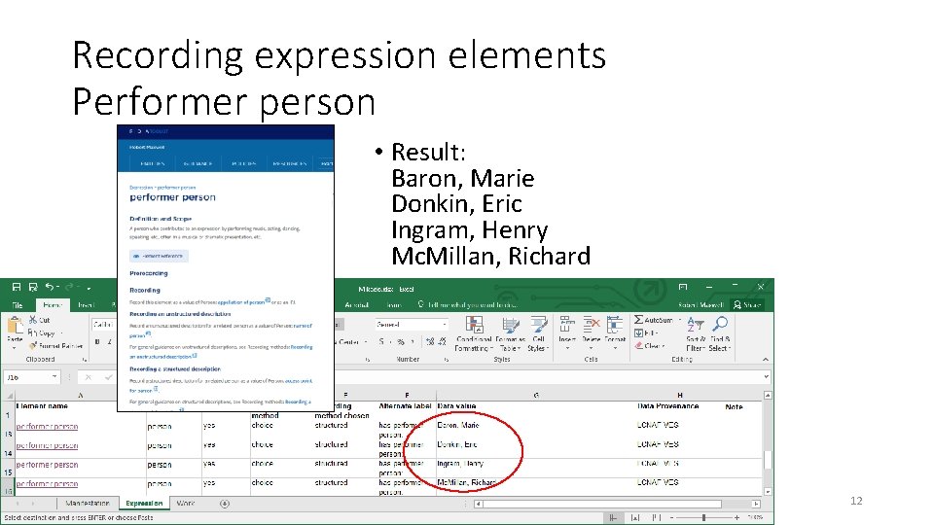Click performer person link in row 14
This screenshot has width=934, height=525.
click(47, 445)
